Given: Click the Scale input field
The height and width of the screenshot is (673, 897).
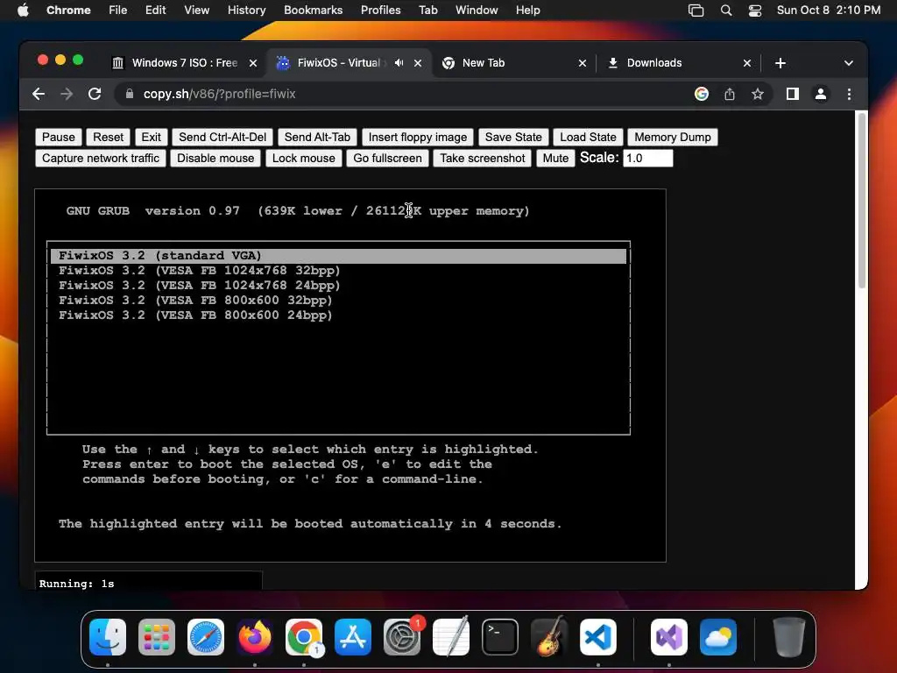Looking at the screenshot, I should (647, 158).
